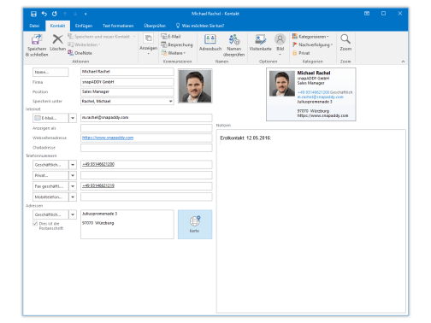Edit the Juliuspromenade address box
Viewport: 431px width, 323px height.
coord(127,224)
